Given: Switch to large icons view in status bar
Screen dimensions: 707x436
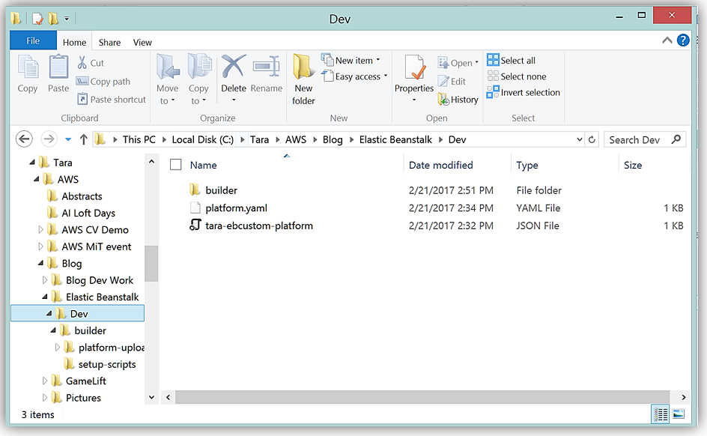Looking at the screenshot, I should pyautogui.click(x=679, y=414).
